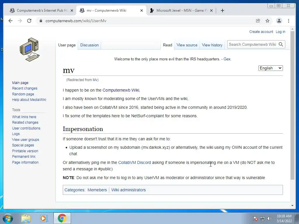
Task: Open the Categories link
Action: pos(74,190)
